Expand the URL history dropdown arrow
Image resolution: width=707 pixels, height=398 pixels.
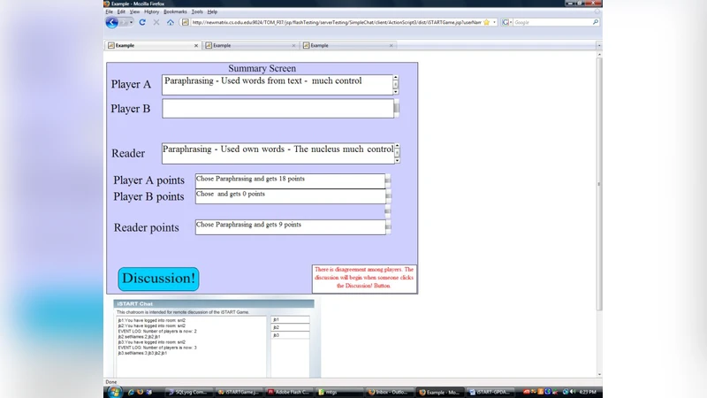pos(495,22)
